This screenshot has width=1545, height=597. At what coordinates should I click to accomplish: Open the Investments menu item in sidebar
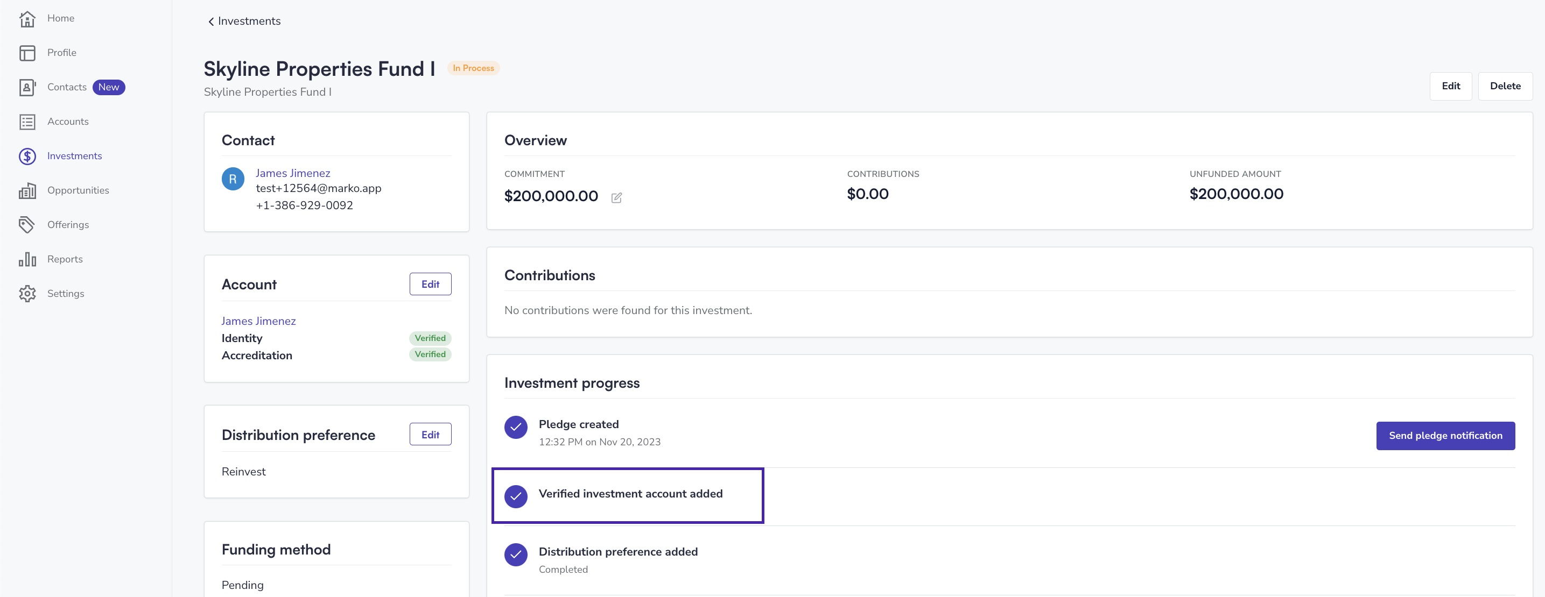pyautogui.click(x=74, y=156)
